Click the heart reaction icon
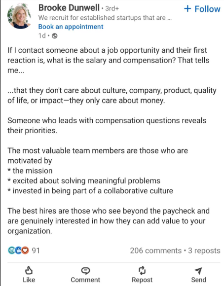Image resolution: width=224 pixels, height=286 pixels. [25, 250]
